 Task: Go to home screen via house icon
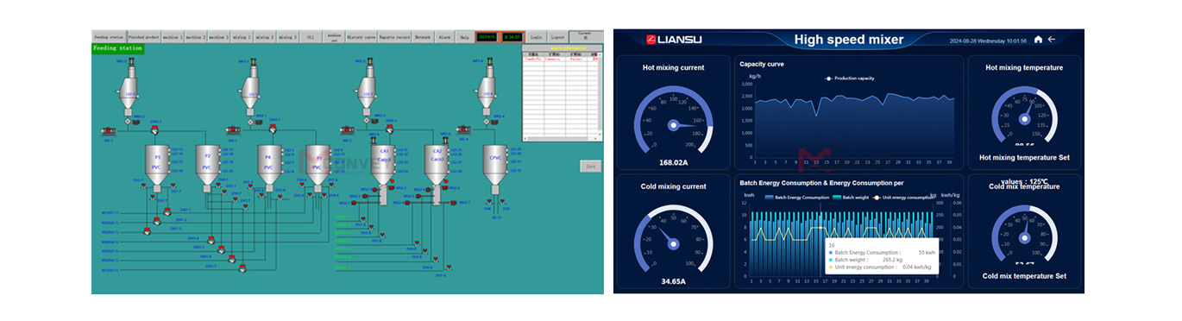pyautogui.click(x=1038, y=40)
